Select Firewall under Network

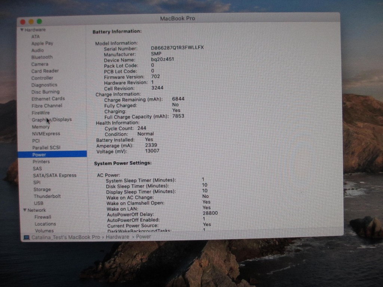43,217
